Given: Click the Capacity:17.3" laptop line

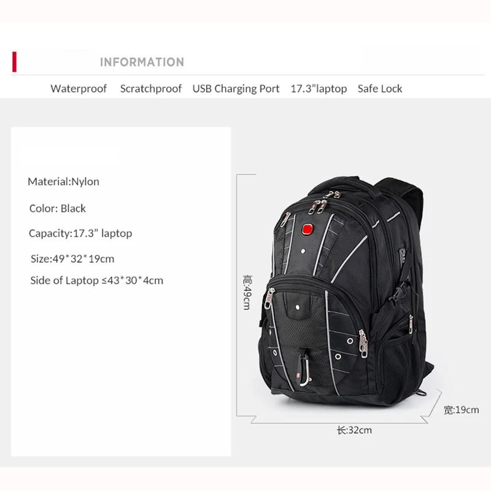Looking at the screenshot, I should coord(80,233).
